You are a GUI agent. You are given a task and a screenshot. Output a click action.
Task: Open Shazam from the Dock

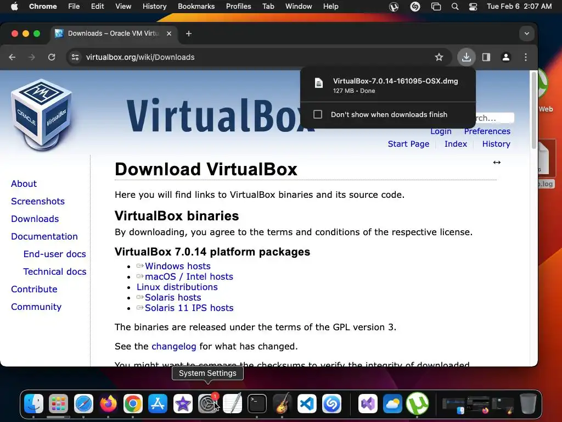pyautogui.click(x=331, y=404)
